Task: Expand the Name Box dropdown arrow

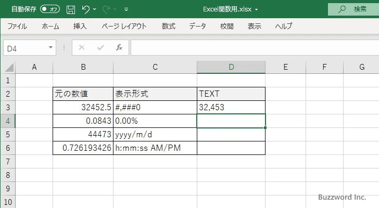Action: pos(50,47)
